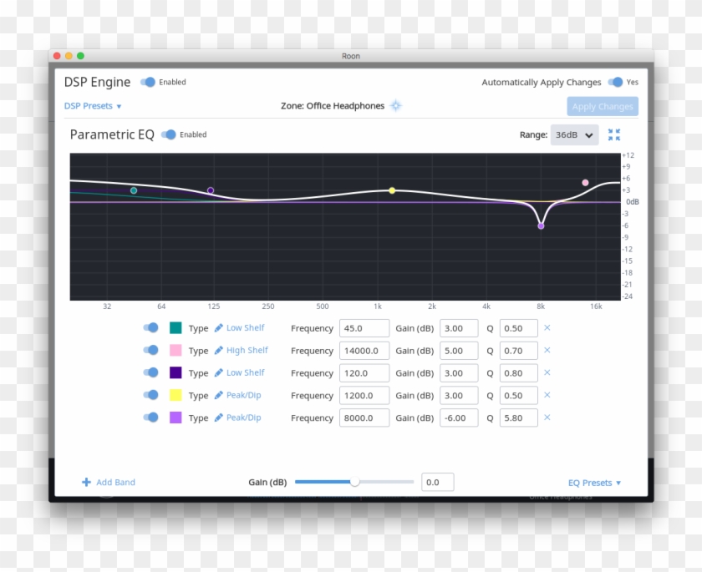Remove the 14000 Hz High Shelf band
Image resolution: width=702 pixels, height=572 pixels.
547,350
